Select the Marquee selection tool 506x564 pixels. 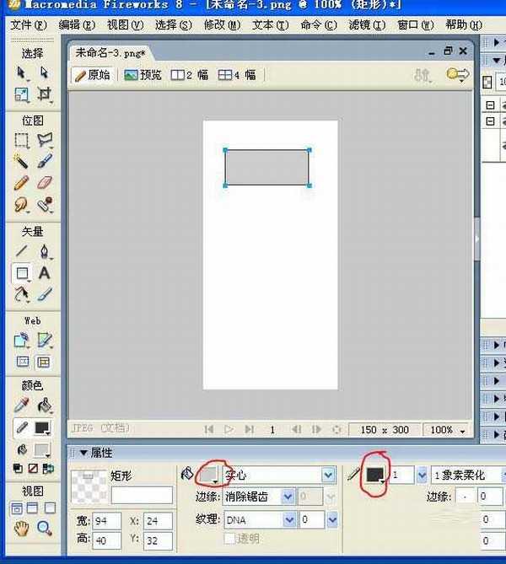point(22,140)
